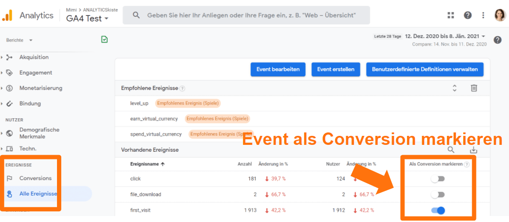Screen dimensions: 509x222
Task: Open the help question mark in header
Action: click(467, 15)
